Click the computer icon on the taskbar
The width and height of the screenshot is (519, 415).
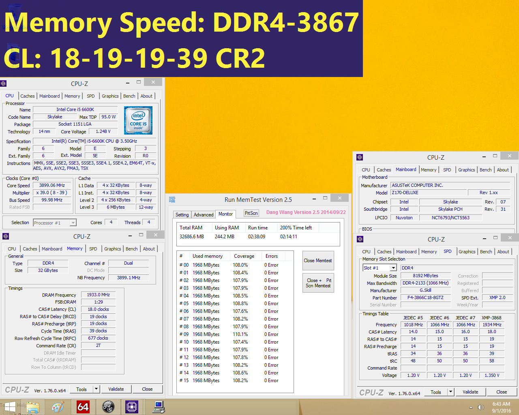point(159,406)
